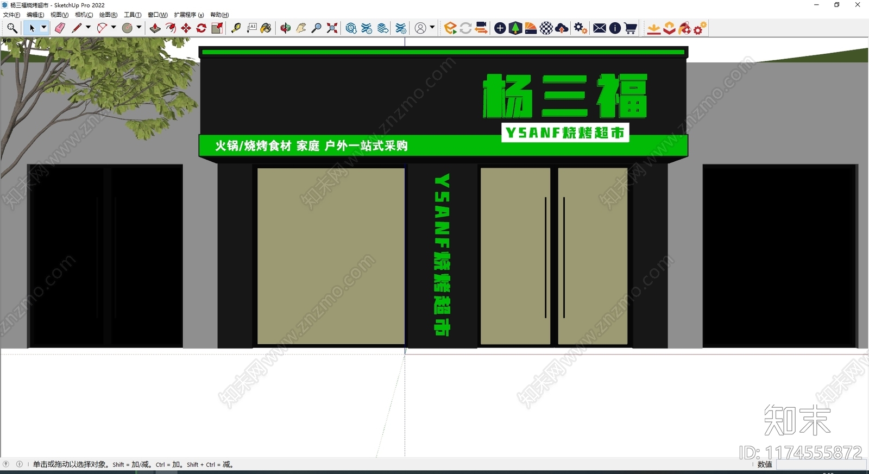Viewport: 869px width, 474px height.
Task: Click the YSANF烧烤超市 white sign in the model
Action: pyautogui.click(x=565, y=132)
